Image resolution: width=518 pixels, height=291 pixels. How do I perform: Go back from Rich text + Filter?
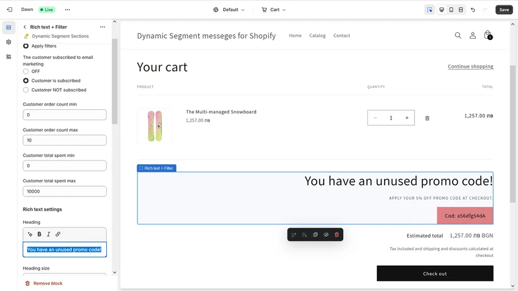25,27
